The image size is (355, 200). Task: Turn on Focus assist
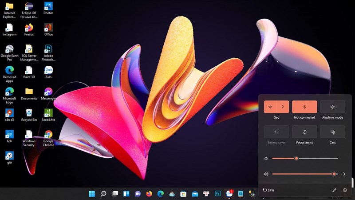point(304,132)
